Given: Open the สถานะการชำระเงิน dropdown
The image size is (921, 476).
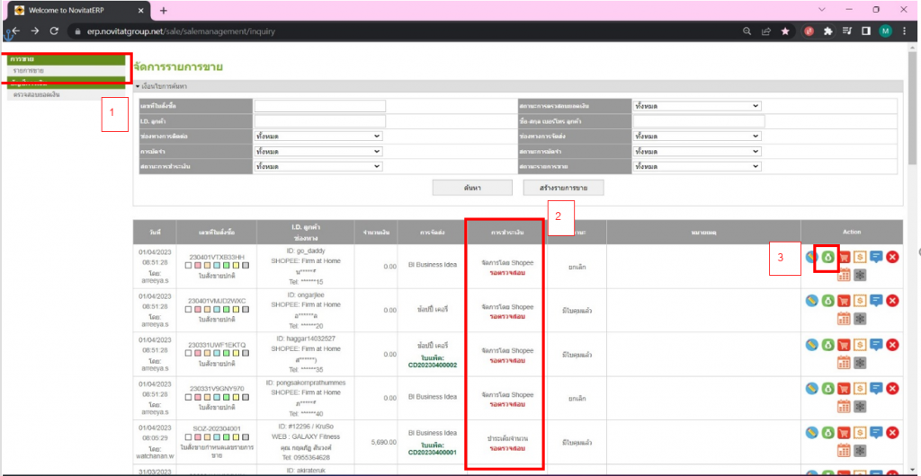Looking at the screenshot, I should [x=319, y=166].
